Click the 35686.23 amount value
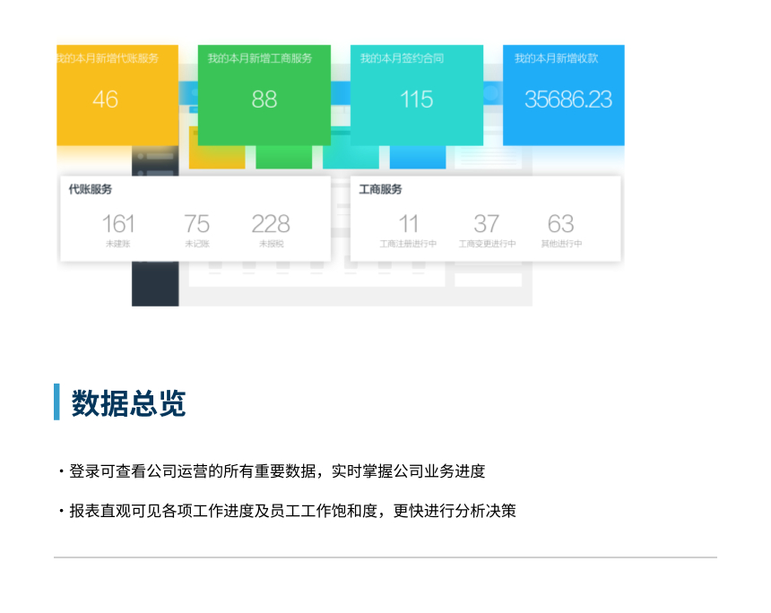The width and height of the screenshot is (771, 613). 567,99
